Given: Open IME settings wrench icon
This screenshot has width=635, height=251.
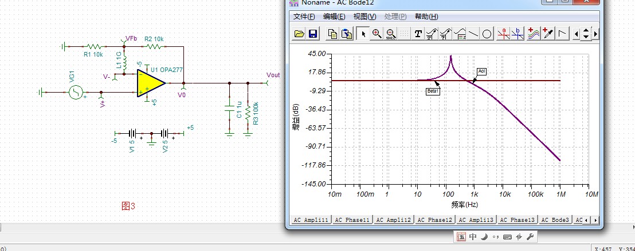Looking at the screenshot, I should click(531, 237).
